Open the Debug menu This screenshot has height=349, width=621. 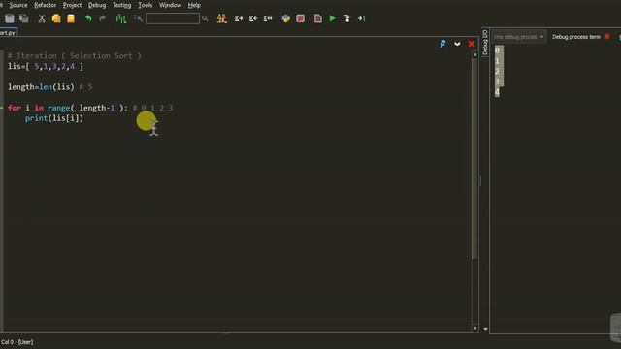pyautogui.click(x=97, y=5)
